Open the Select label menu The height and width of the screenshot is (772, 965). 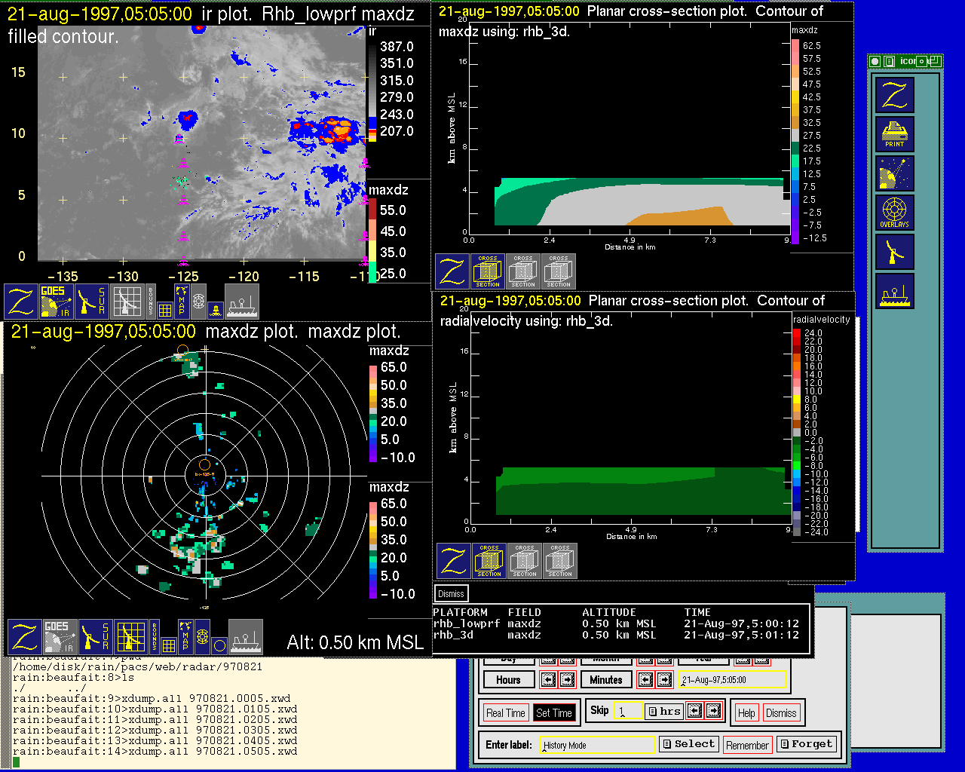pyautogui.click(x=688, y=744)
